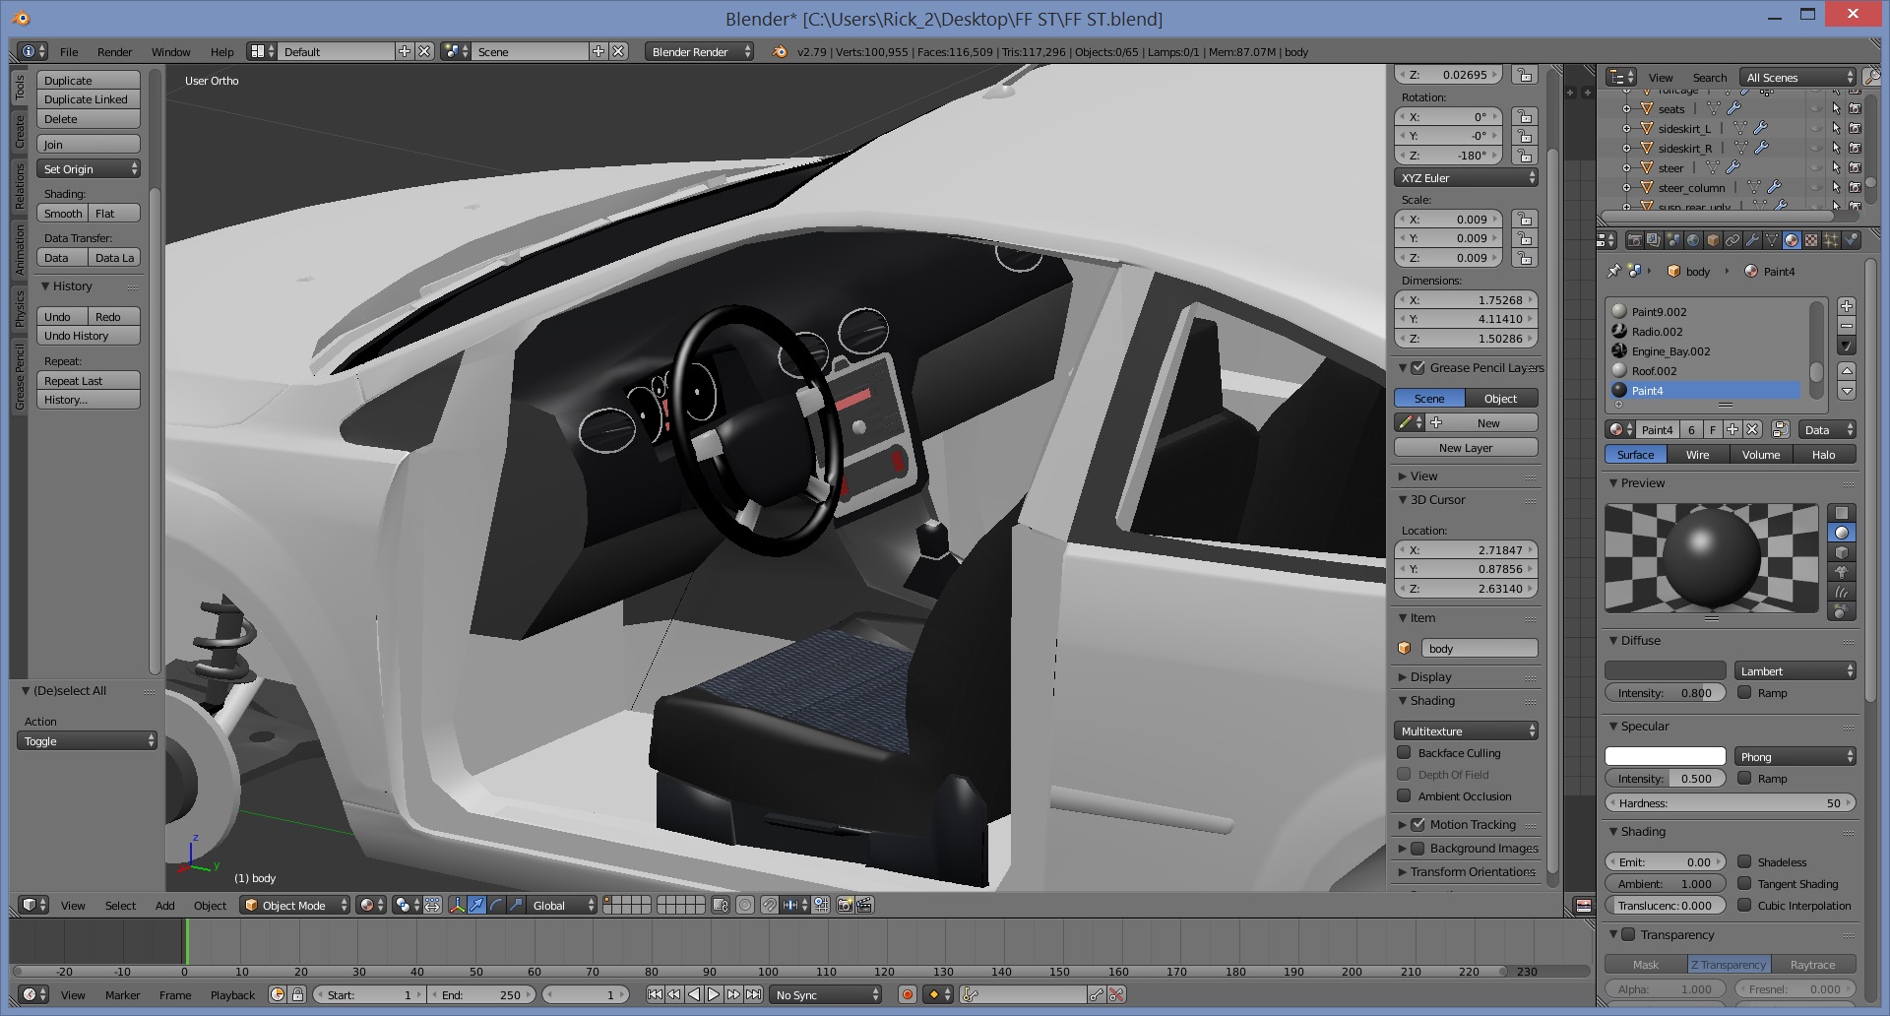Enable the Backface Culling checkbox
Viewport: 1890px width, 1016px height.
pyautogui.click(x=1405, y=753)
